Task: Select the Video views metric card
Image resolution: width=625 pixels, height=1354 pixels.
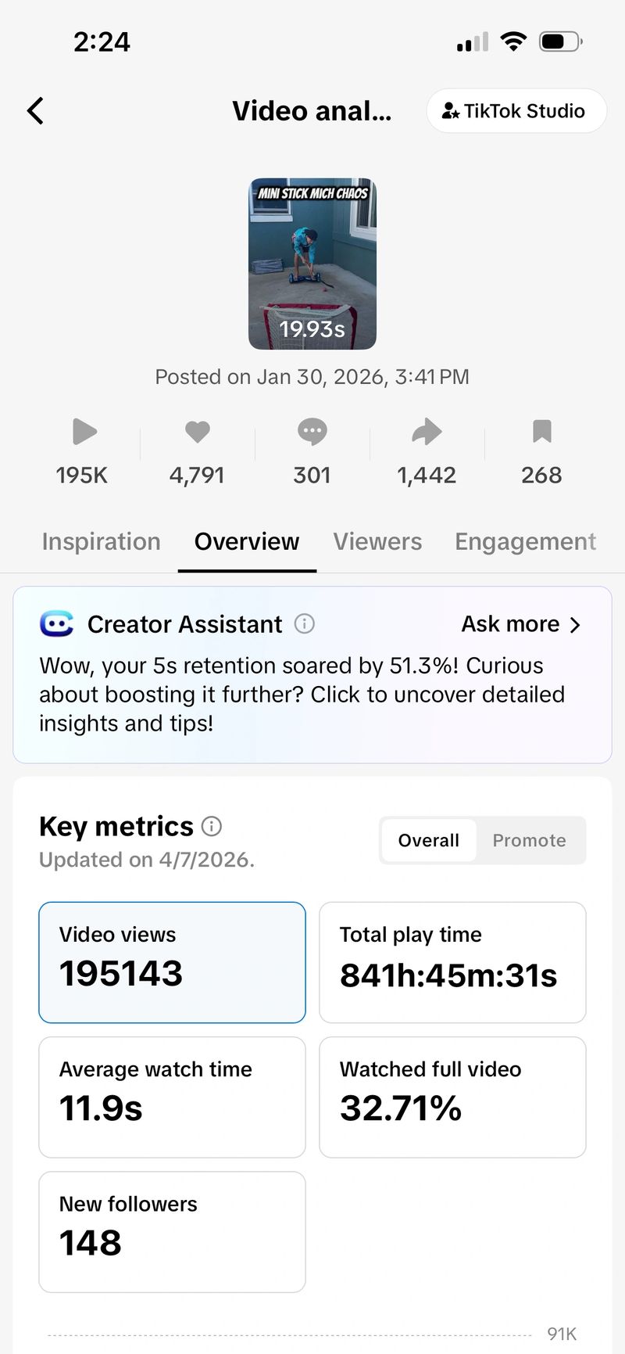Action: pyautogui.click(x=172, y=962)
